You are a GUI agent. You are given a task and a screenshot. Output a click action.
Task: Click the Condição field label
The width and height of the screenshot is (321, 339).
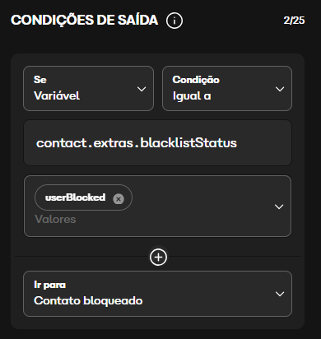pos(196,80)
